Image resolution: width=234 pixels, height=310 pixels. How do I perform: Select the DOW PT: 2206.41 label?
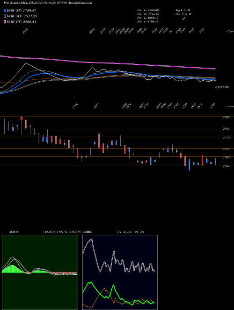coord(21,22)
